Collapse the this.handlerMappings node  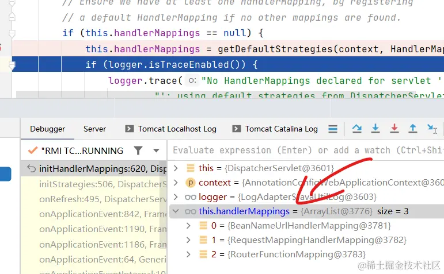176,211
